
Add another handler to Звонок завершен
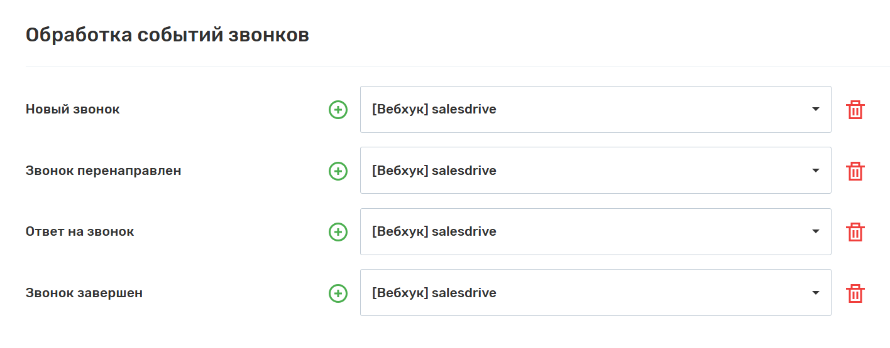(338, 293)
